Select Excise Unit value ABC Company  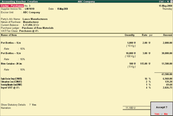pos(31,12)
